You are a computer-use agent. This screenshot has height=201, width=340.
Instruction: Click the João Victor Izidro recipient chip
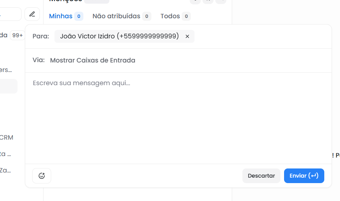[x=119, y=37]
